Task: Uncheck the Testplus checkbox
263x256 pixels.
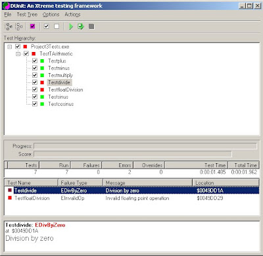Action: (35, 61)
